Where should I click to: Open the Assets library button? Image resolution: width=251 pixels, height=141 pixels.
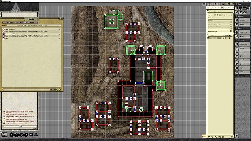244,24
